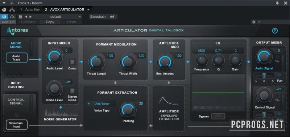Click the Sidechain arrow icon

[112, 17]
